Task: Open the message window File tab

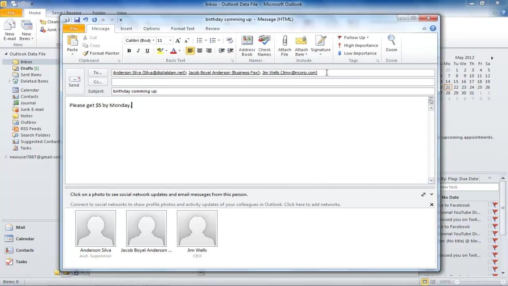Action: click(x=74, y=29)
